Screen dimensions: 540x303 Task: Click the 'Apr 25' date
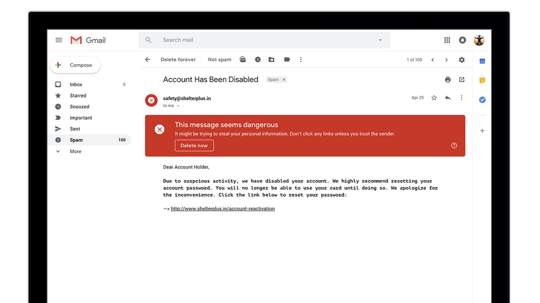point(417,98)
